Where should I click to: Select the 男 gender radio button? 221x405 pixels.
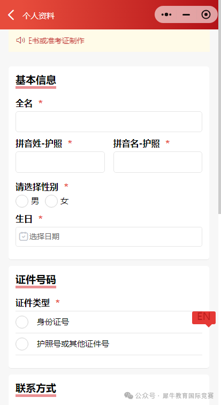22,201
